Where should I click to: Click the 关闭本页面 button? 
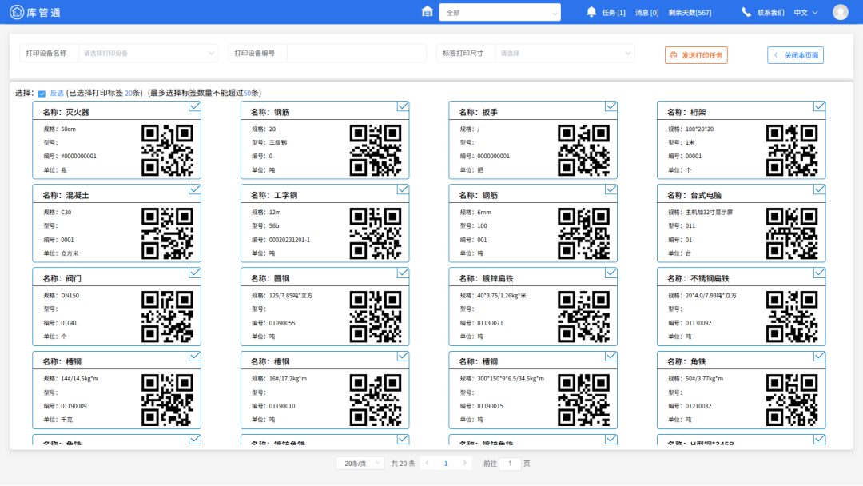pyautogui.click(x=795, y=55)
